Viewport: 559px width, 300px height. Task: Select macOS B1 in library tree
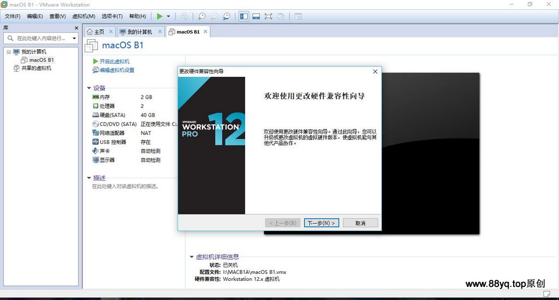(x=38, y=60)
